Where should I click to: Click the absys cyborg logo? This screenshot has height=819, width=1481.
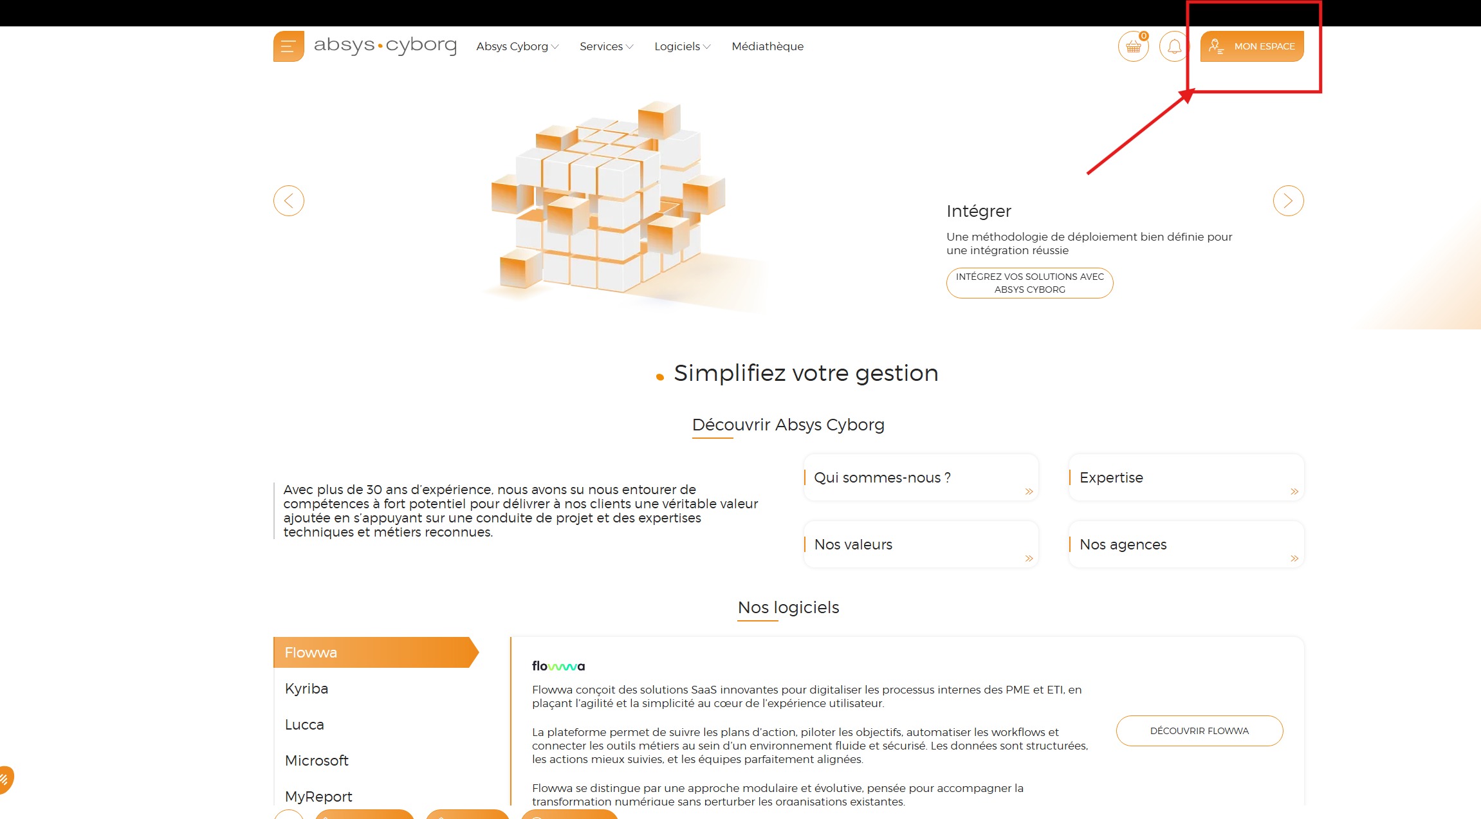385,45
